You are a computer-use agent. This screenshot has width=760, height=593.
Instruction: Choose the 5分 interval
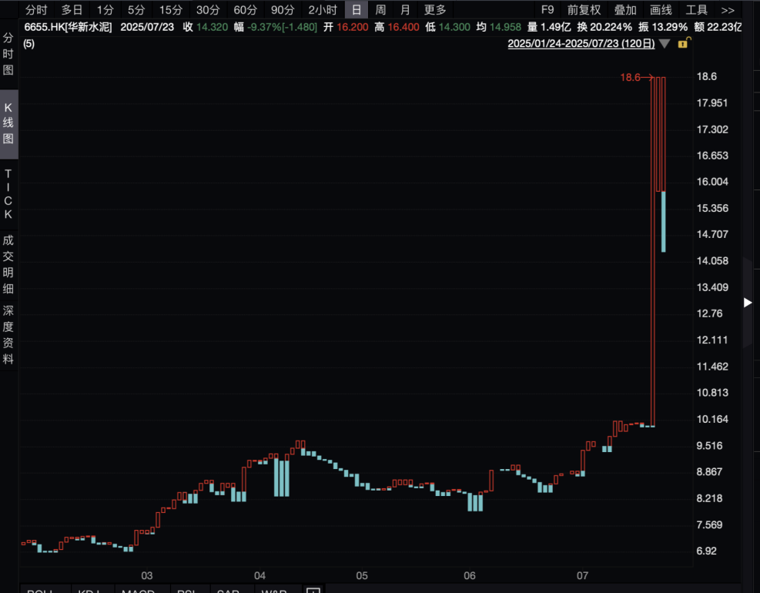[x=136, y=10]
